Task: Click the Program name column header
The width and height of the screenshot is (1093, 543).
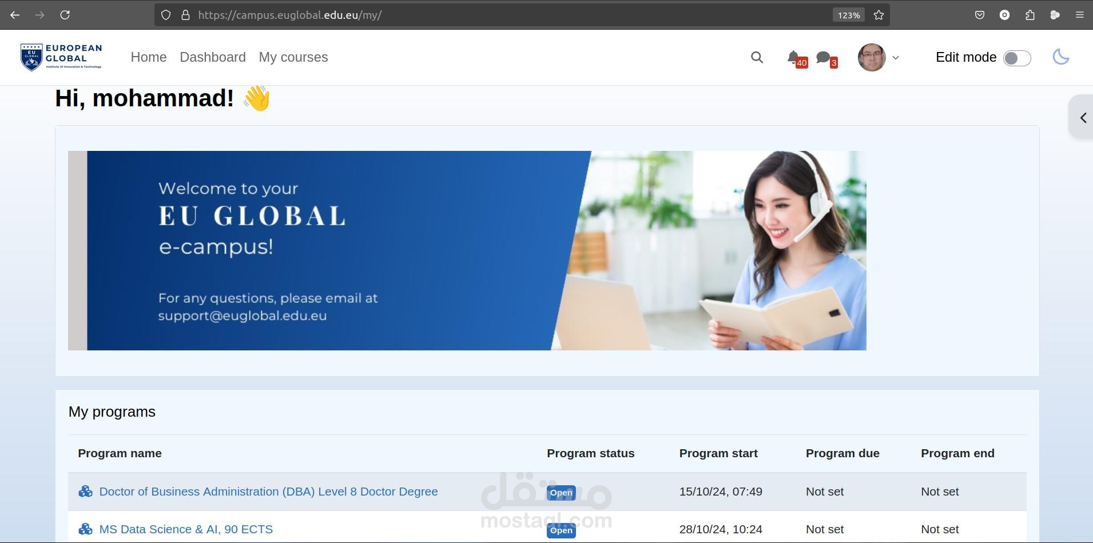Action: tap(120, 453)
